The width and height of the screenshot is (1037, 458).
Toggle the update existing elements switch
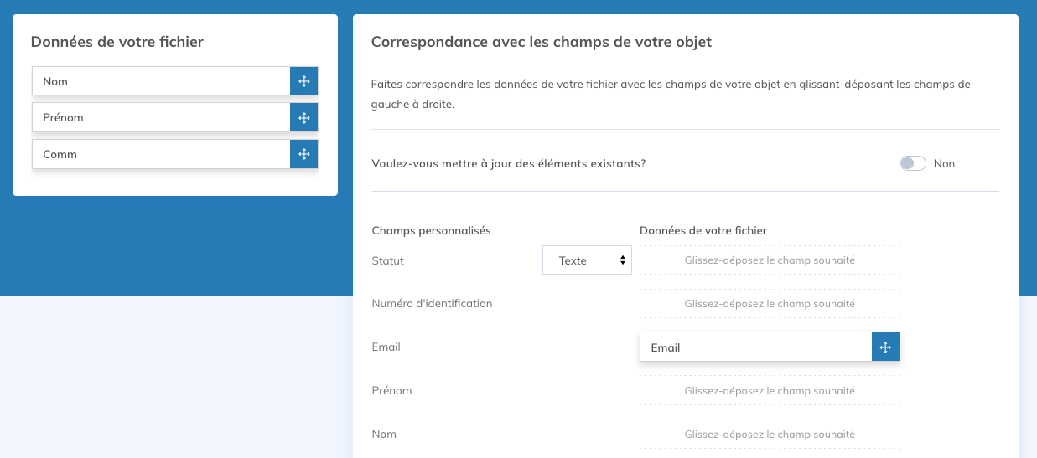coord(912,163)
